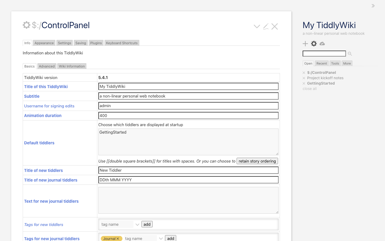Click the advanced search magnifier icon
The height and width of the screenshot is (241, 385).
pyautogui.click(x=350, y=54)
